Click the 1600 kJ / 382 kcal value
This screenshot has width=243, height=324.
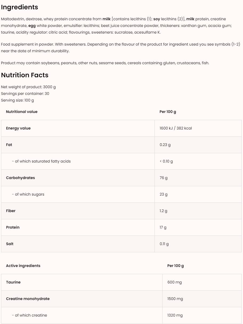(x=176, y=128)
